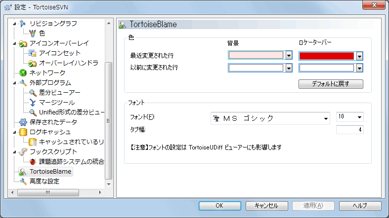Open 最近変更された行 背景 color dropdown arrow
This screenshot has width=389, height=218.
pyautogui.click(x=289, y=55)
